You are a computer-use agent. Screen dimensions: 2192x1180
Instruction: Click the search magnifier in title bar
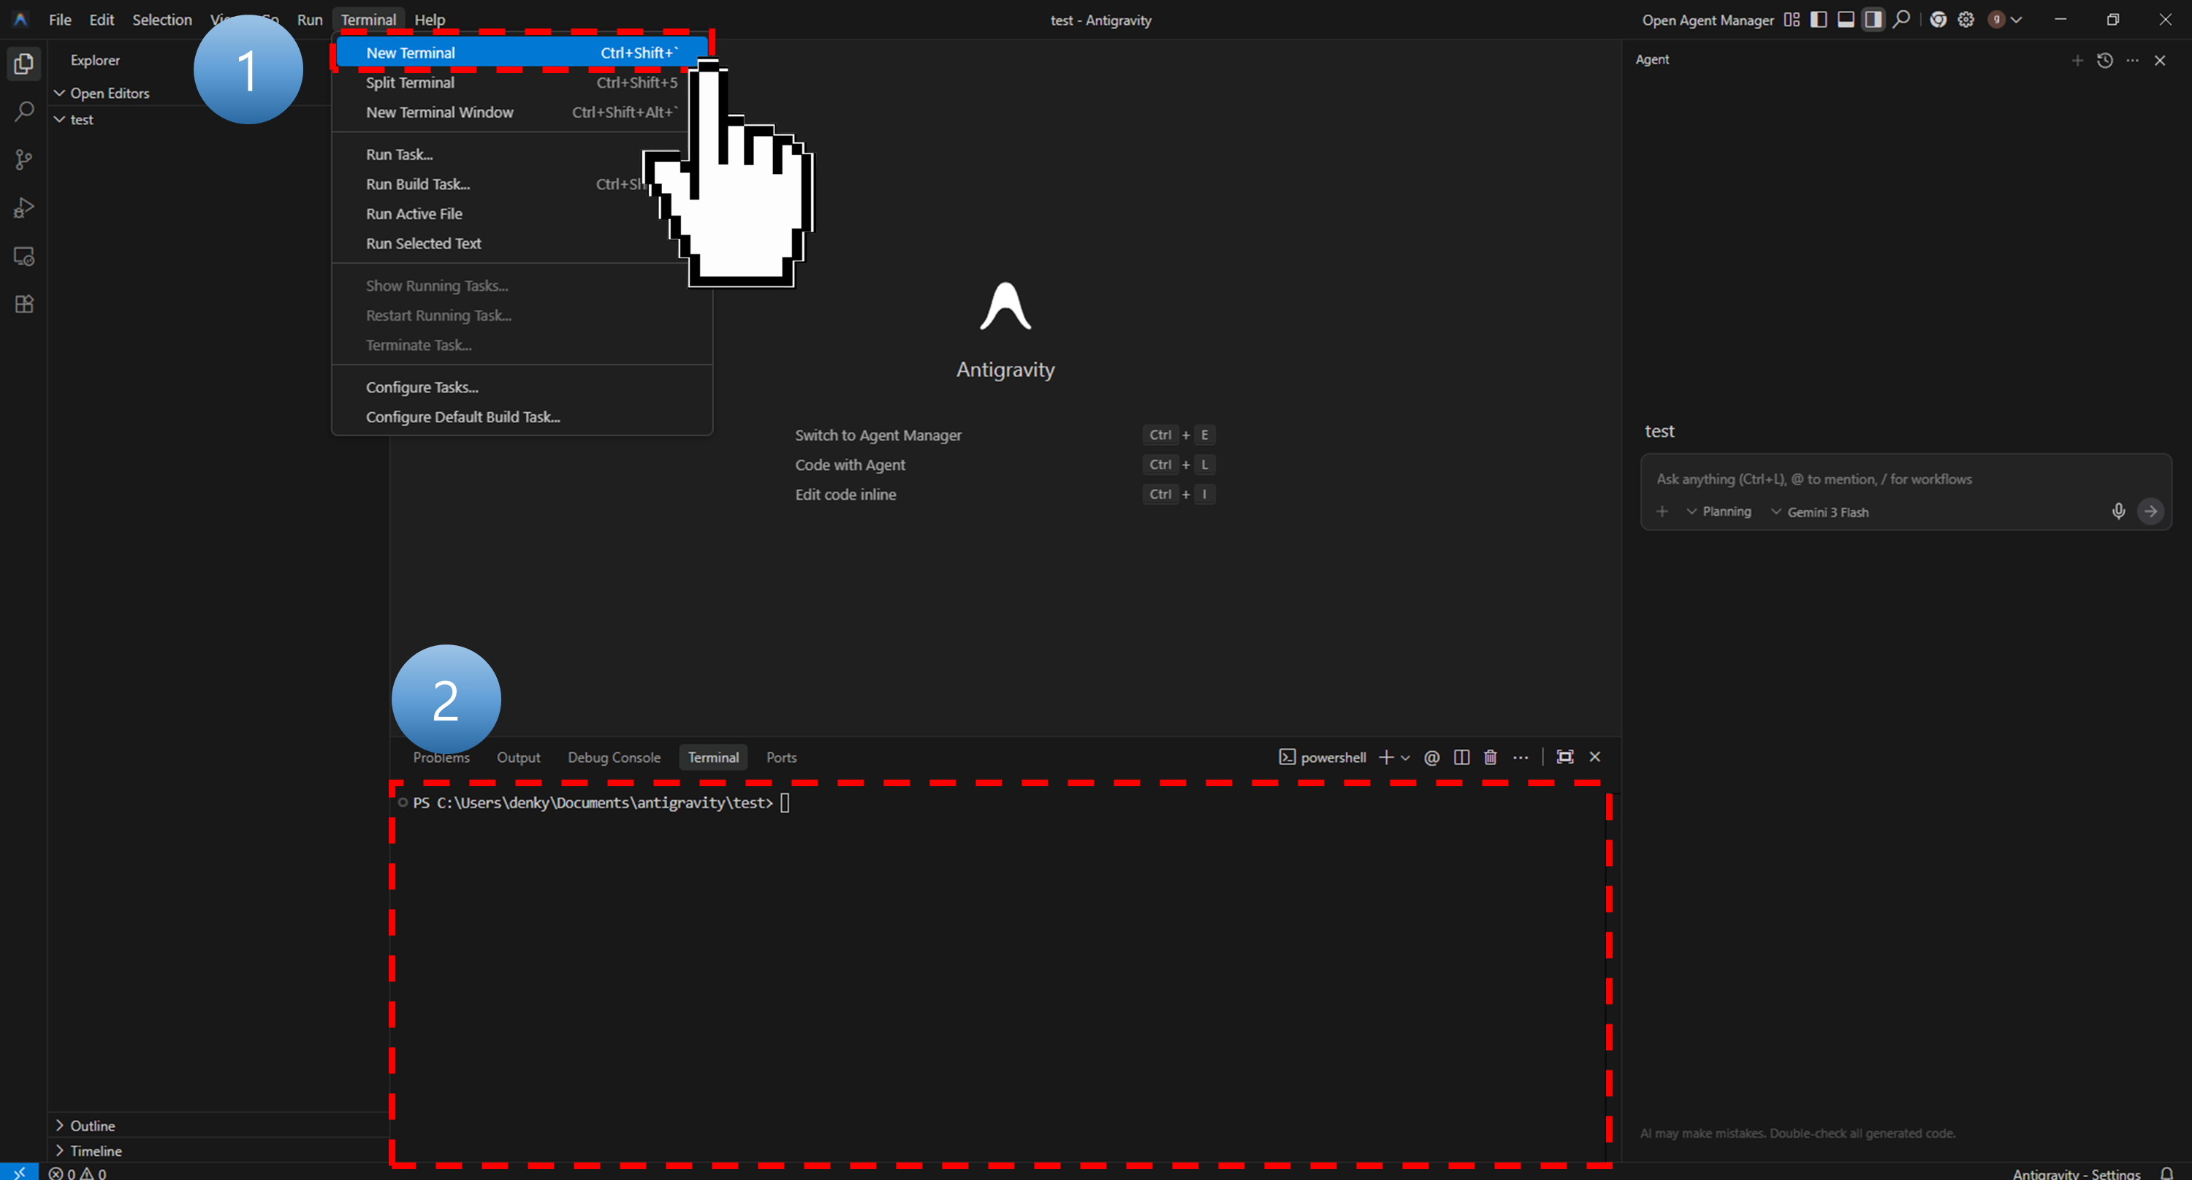point(1901,20)
